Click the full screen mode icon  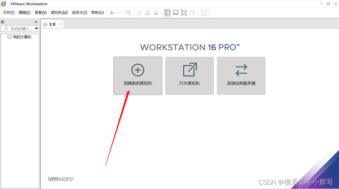point(184,13)
